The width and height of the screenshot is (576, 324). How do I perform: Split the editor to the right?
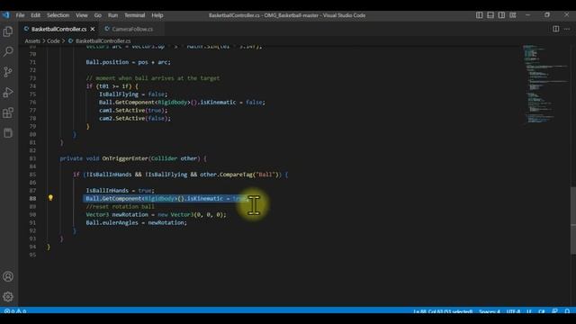tap(556, 29)
